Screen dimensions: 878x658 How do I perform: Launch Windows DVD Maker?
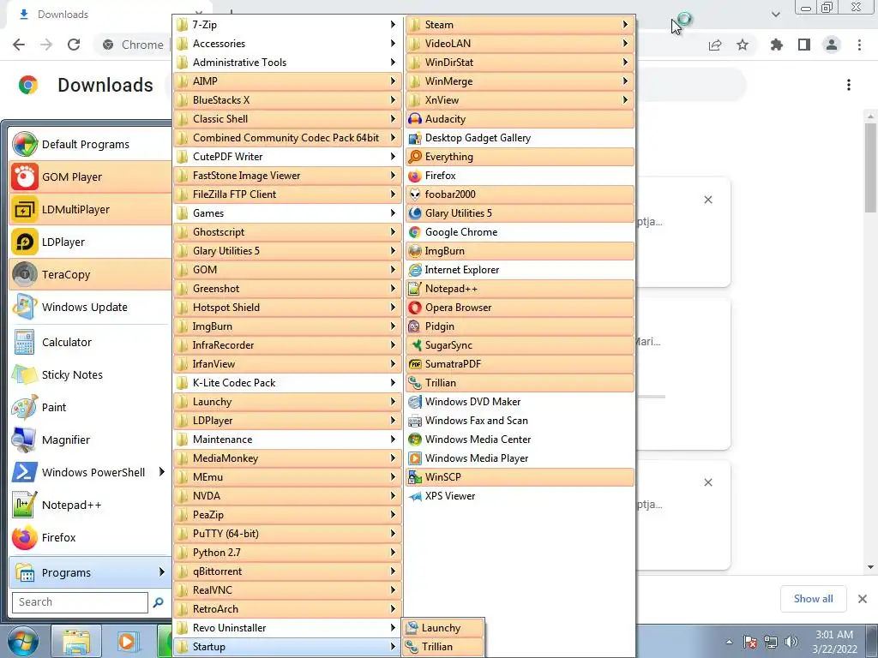[520, 402]
